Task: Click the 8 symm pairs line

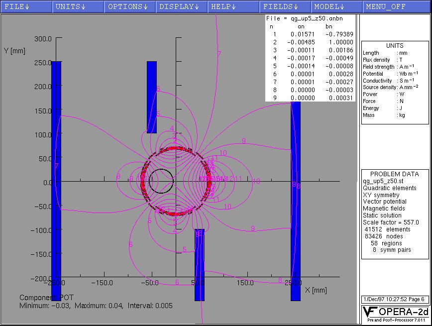Action: 392,250
